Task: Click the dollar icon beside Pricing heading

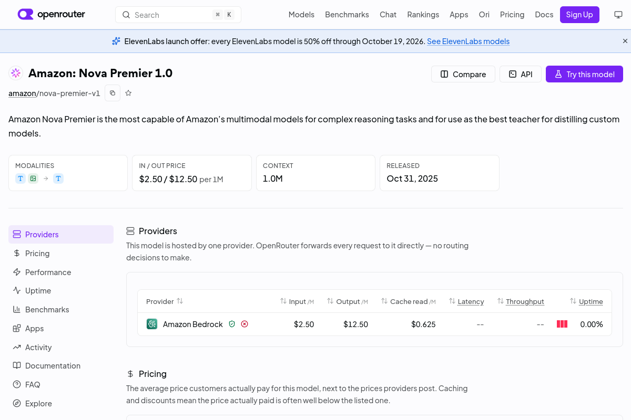Action: (x=130, y=374)
